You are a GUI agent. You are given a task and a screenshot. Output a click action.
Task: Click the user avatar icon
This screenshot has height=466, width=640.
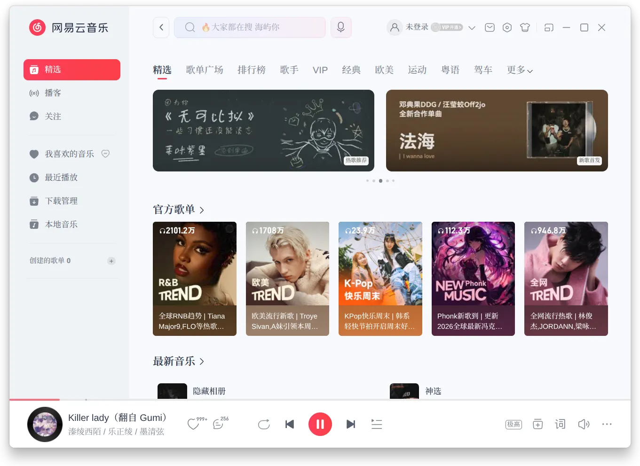(x=395, y=27)
